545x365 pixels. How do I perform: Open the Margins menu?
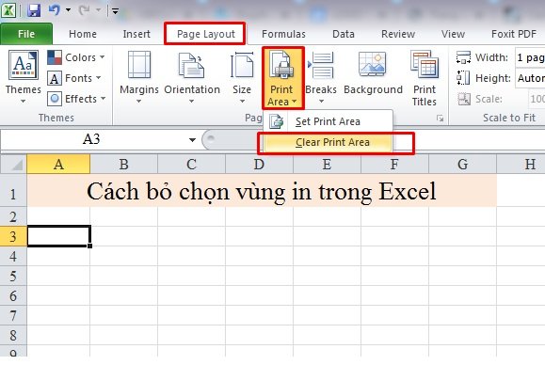(139, 77)
